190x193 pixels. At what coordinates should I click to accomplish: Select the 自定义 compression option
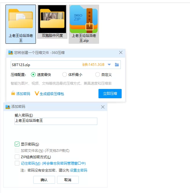97,74
